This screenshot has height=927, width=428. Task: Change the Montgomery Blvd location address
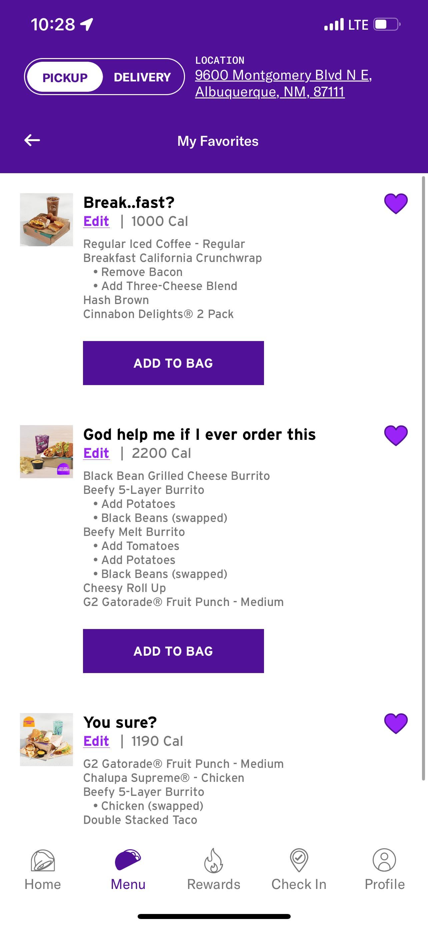(x=283, y=83)
